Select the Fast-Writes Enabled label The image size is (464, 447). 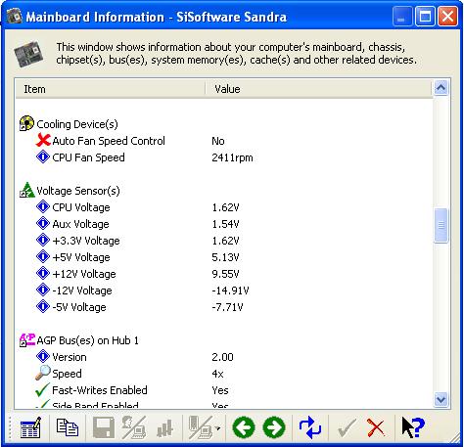click(100, 390)
